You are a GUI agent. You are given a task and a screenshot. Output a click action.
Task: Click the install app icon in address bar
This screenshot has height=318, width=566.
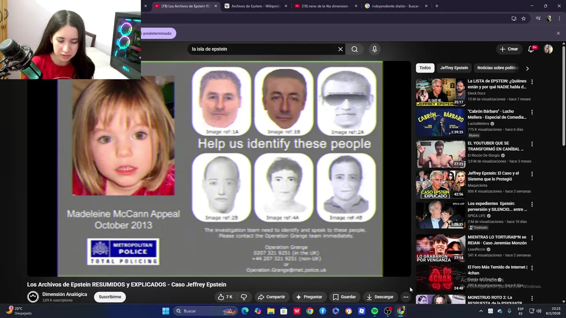point(514,19)
